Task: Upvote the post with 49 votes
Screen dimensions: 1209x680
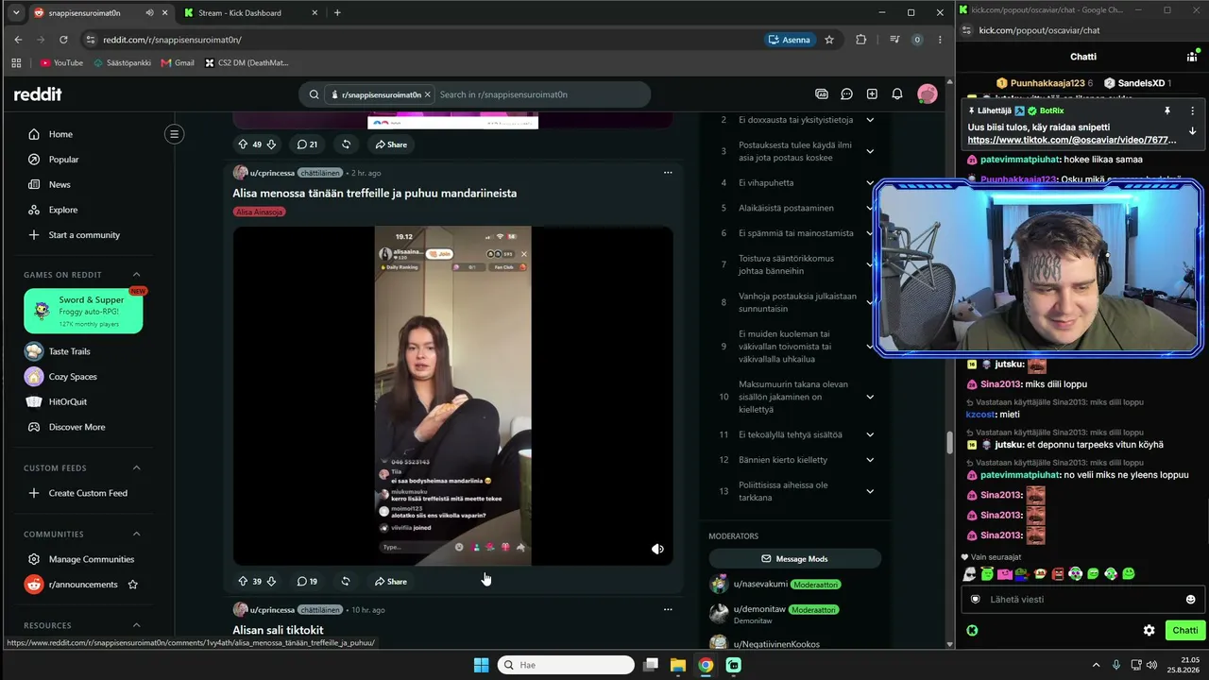Action: point(243,144)
